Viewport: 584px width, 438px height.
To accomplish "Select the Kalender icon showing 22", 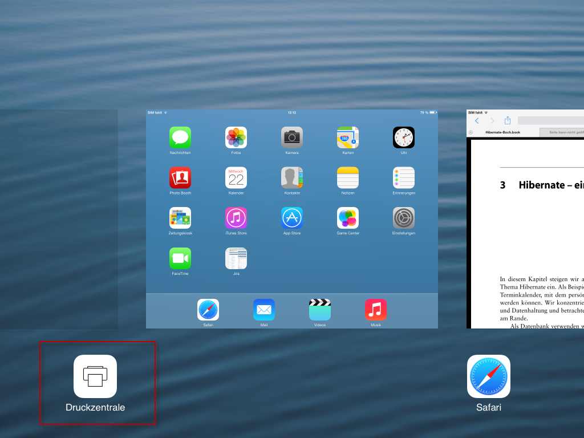I will point(236,178).
